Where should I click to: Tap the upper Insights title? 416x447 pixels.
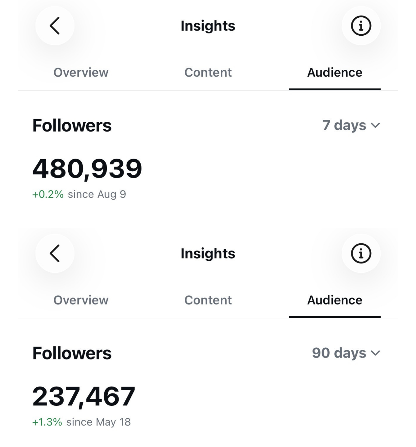tap(208, 26)
